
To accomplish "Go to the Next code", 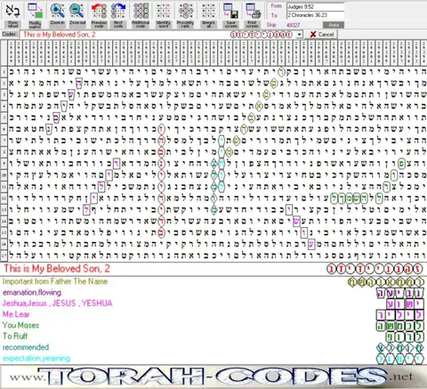I will pos(118,15).
